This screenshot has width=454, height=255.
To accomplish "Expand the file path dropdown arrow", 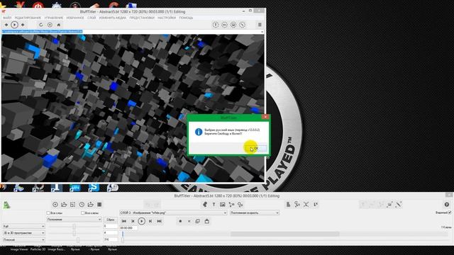I will point(262,31).
